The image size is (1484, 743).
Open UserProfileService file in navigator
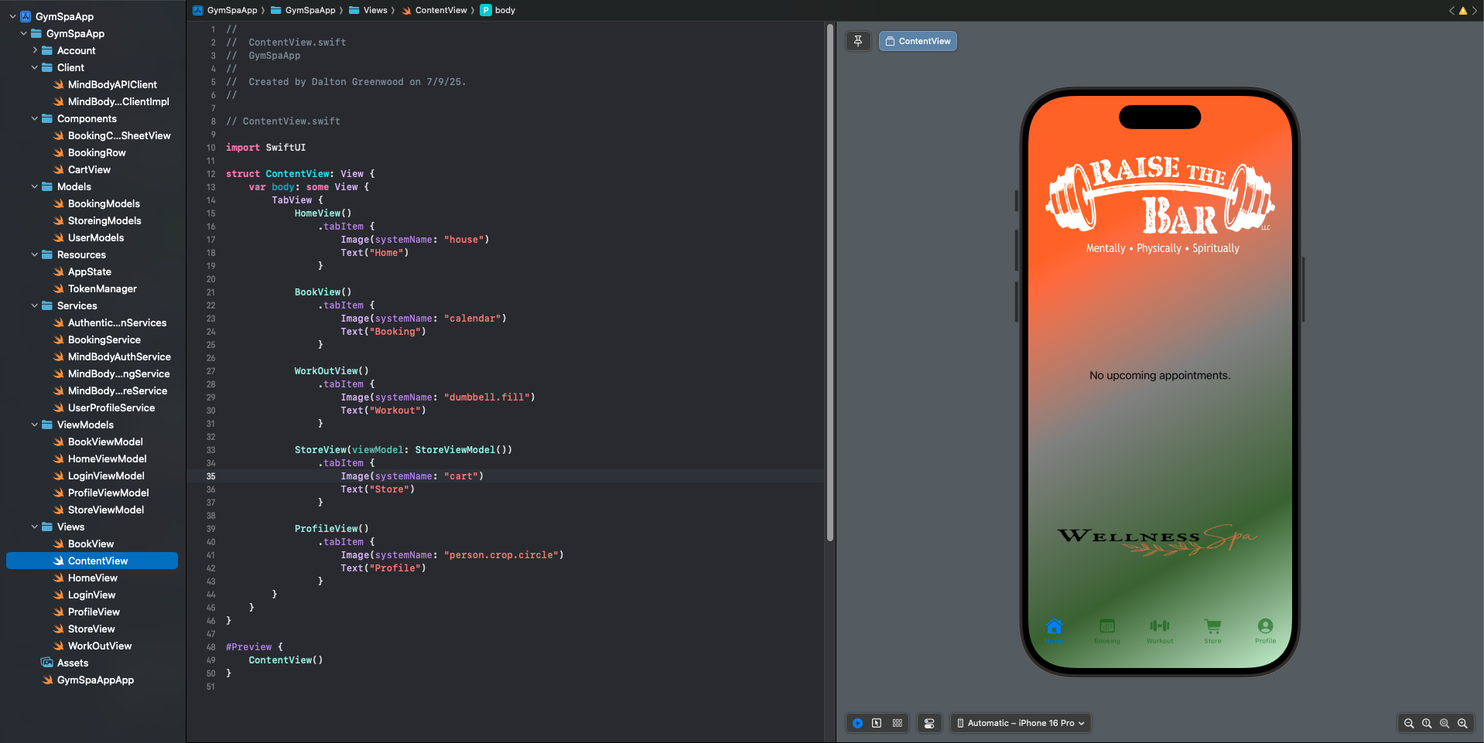[x=111, y=407]
